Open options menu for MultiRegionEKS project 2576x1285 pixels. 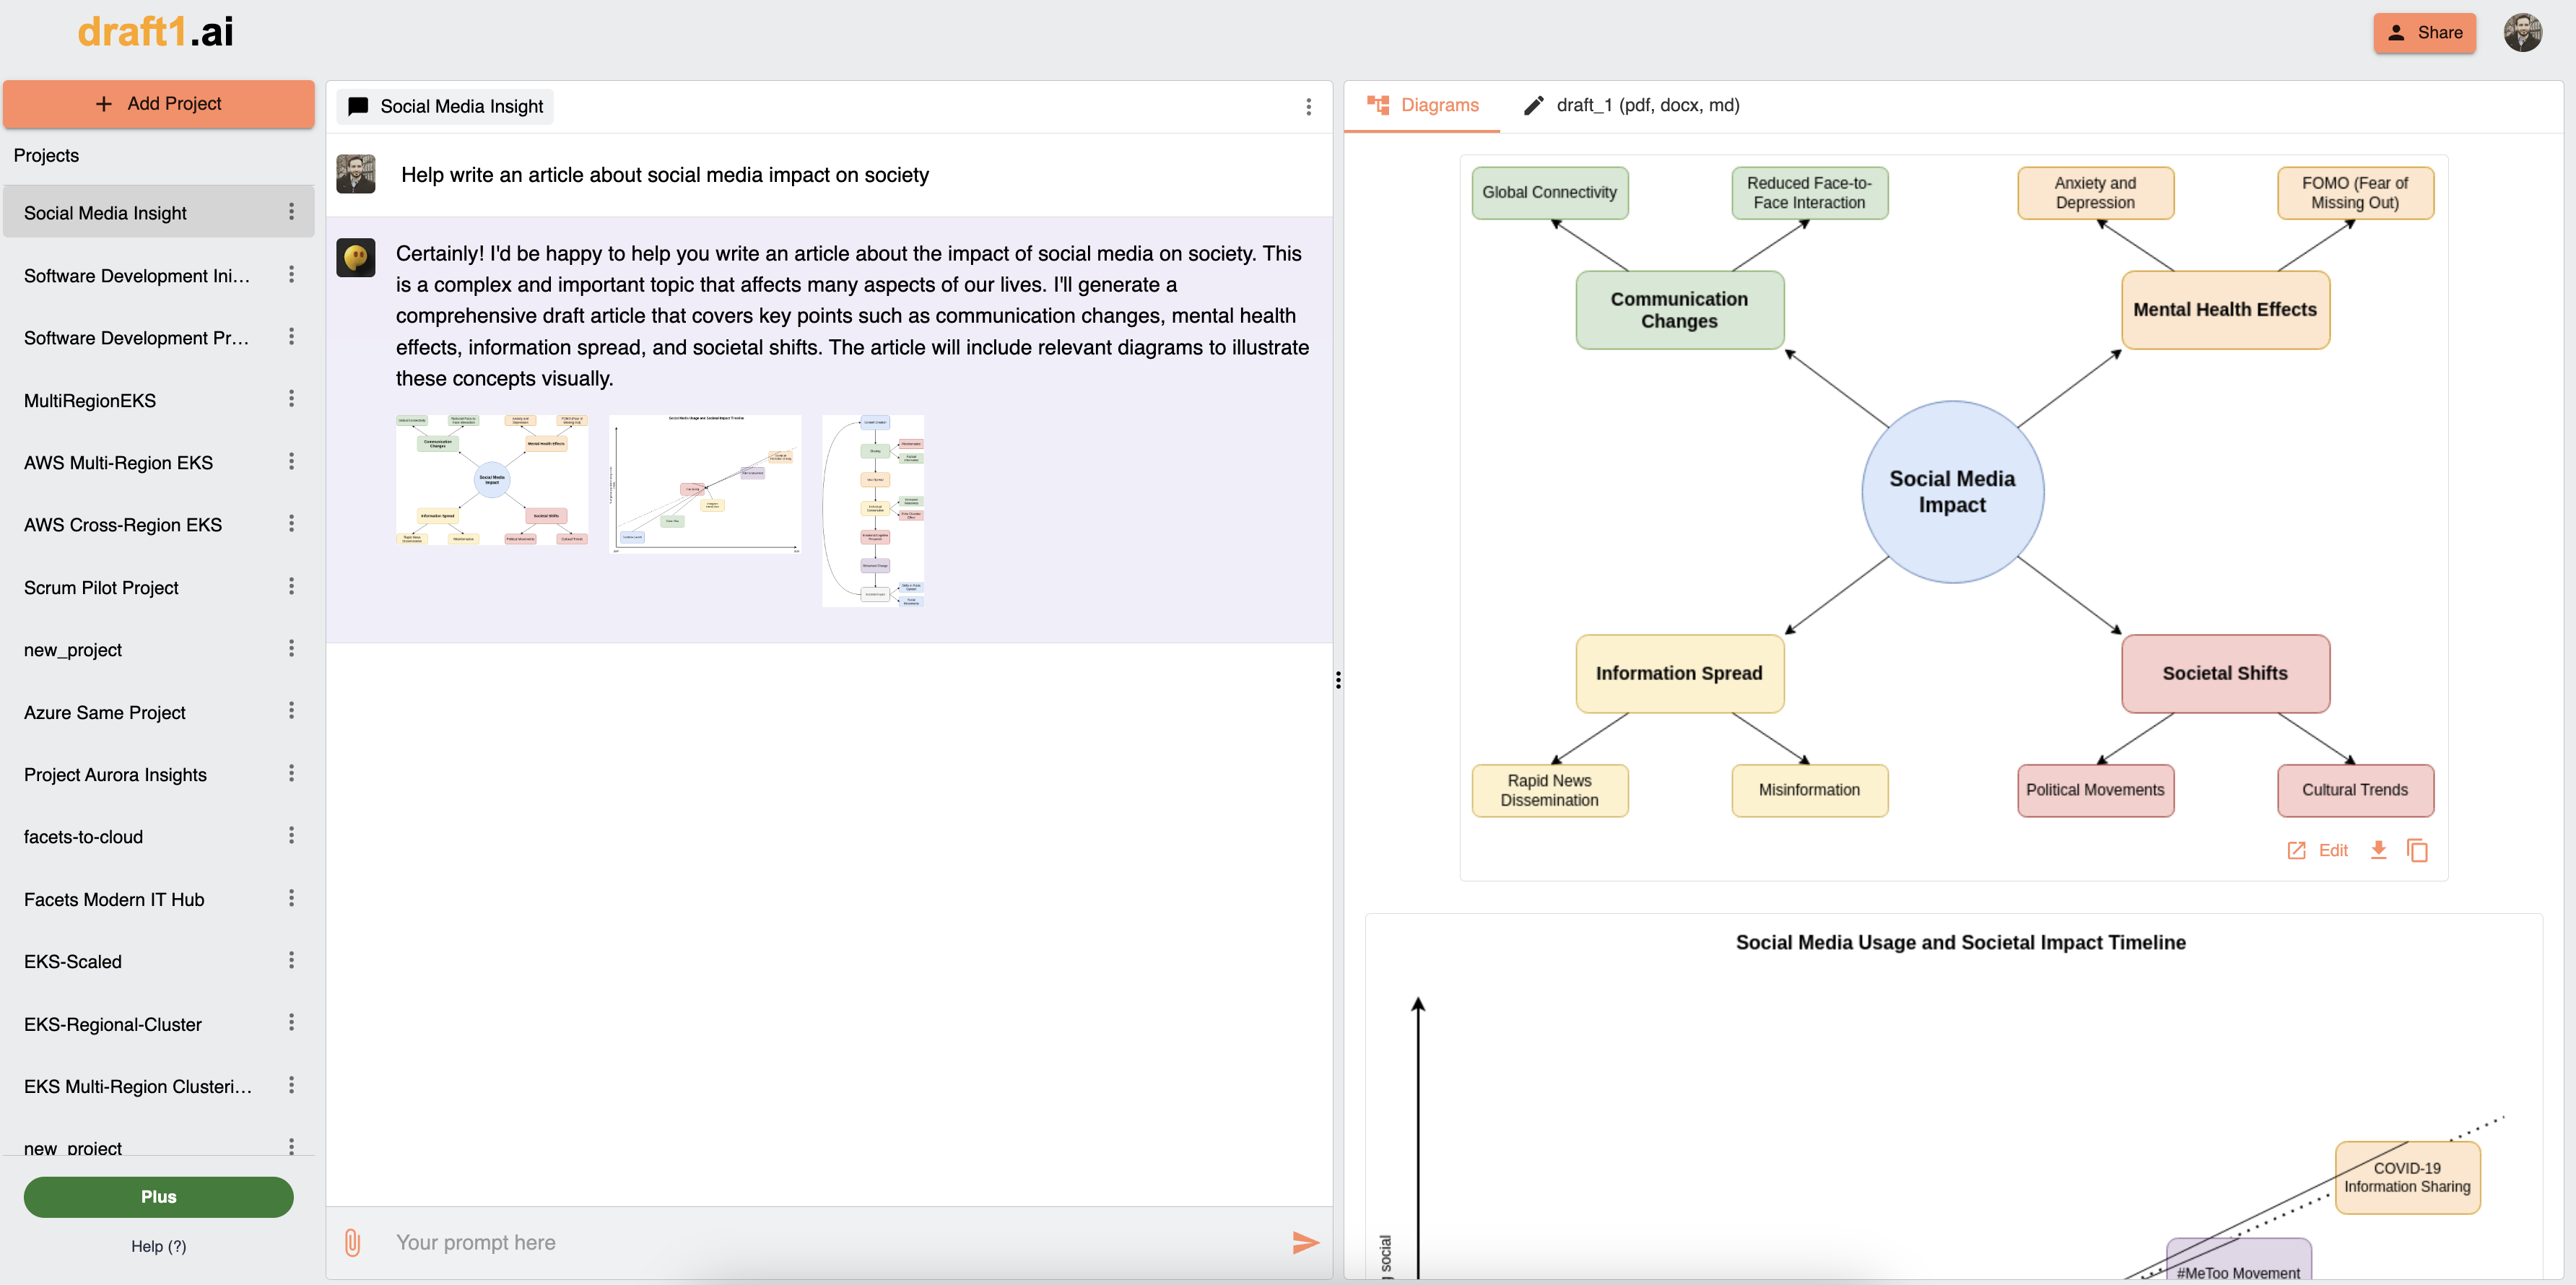[291, 399]
